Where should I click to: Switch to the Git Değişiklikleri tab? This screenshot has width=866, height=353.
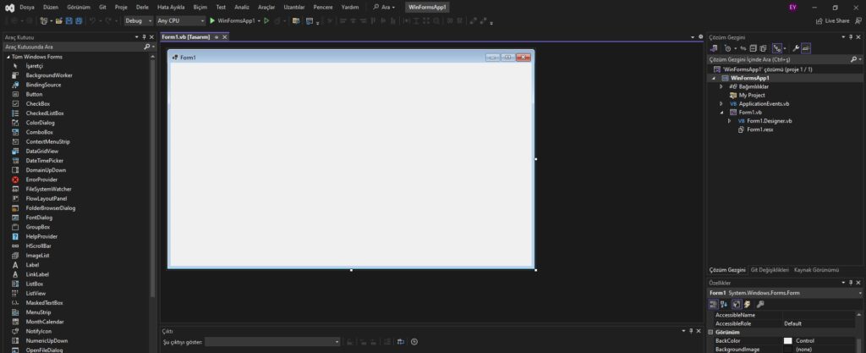(770, 270)
